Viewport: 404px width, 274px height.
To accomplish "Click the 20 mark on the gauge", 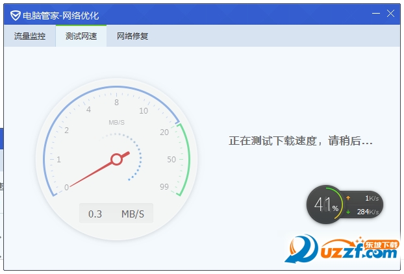I will tap(164, 132).
